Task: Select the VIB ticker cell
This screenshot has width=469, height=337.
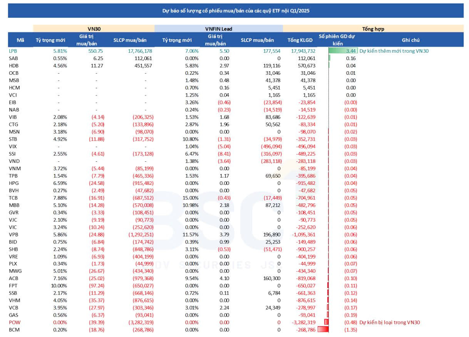Action: [x=12, y=117]
